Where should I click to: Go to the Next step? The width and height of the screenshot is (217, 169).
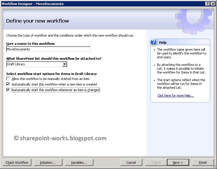178,162
